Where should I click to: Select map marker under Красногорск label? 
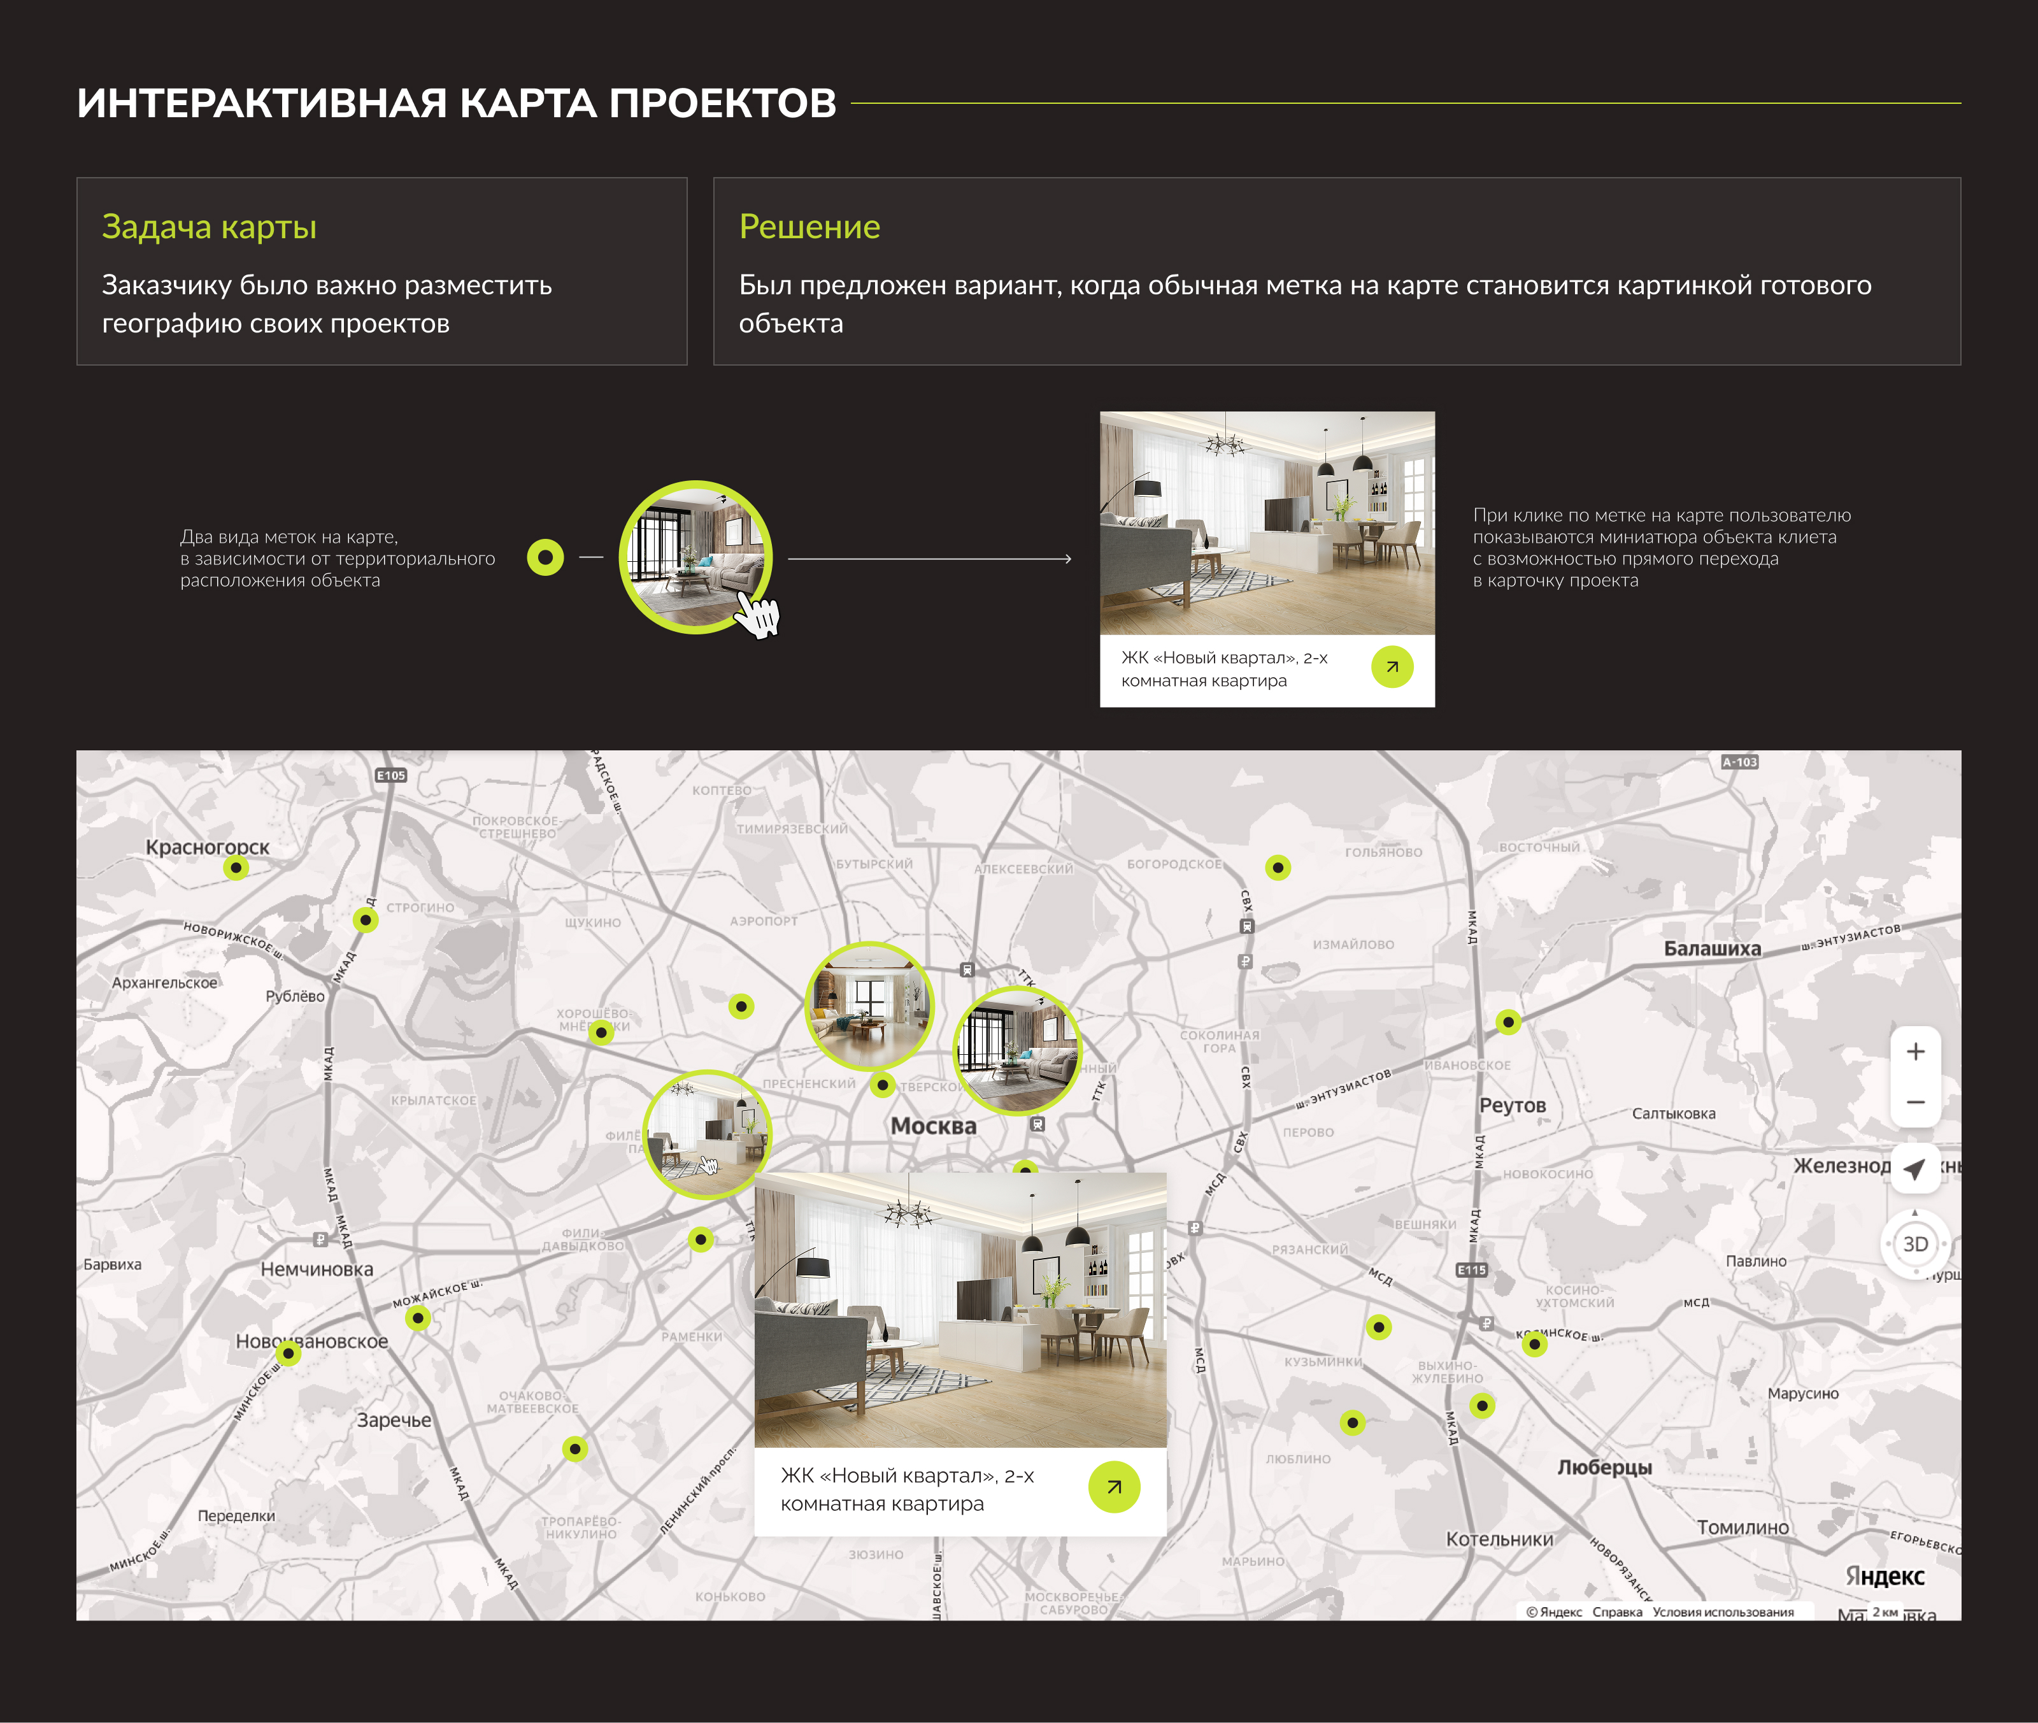tap(236, 868)
